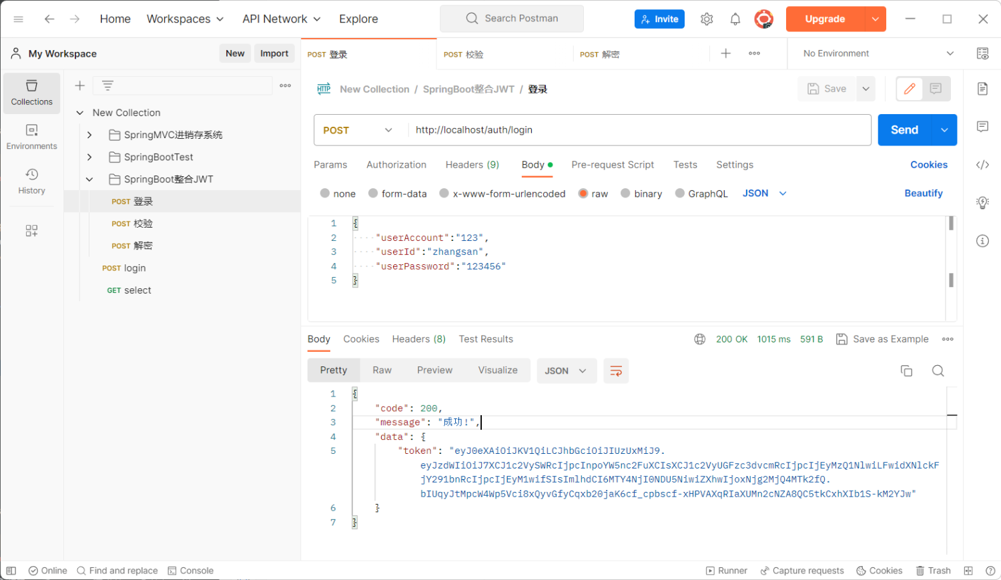Collapse the SpringBoot整合JWT folder

pyautogui.click(x=89, y=180)
